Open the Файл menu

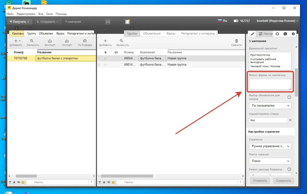10,14
